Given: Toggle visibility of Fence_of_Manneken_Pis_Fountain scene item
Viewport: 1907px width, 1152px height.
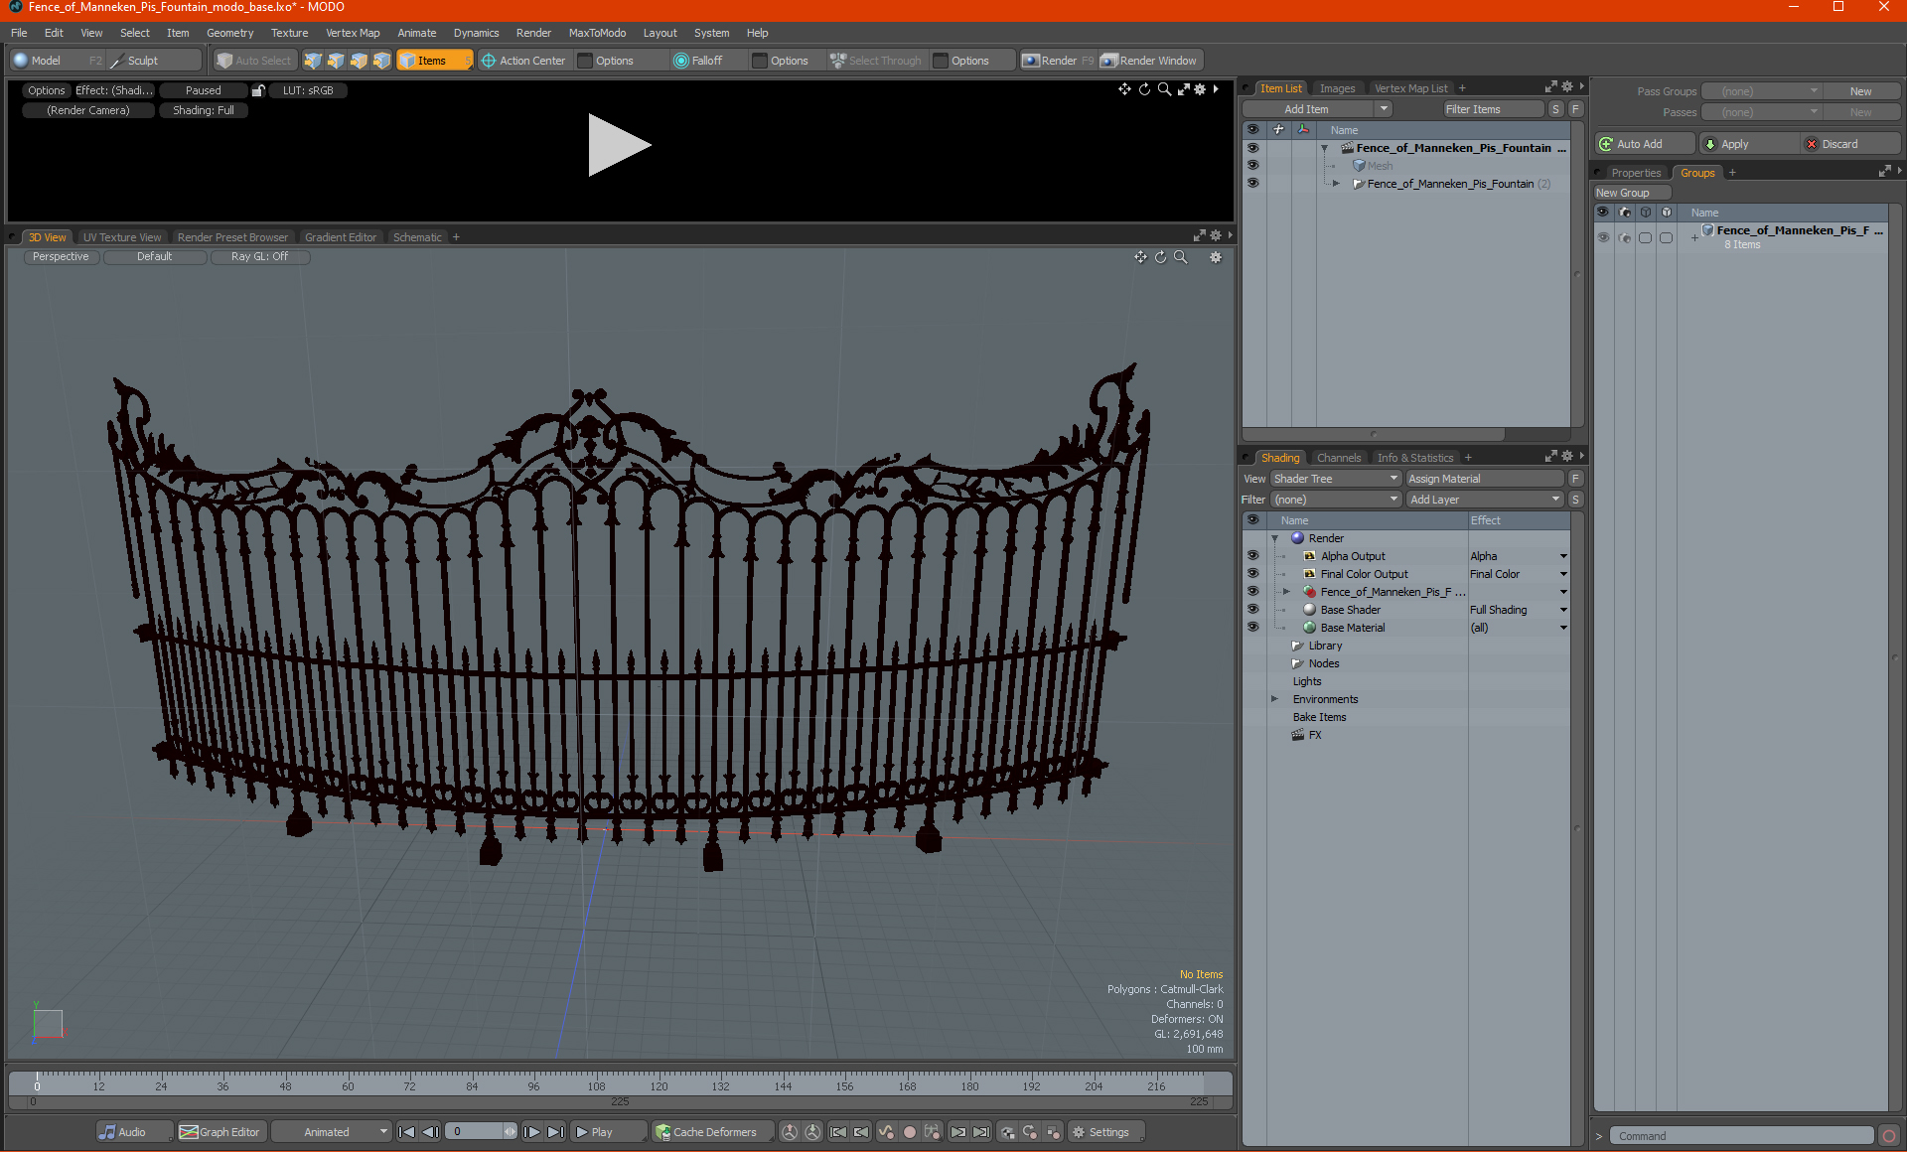Looking at the screenshot, I should (1252, 147).
